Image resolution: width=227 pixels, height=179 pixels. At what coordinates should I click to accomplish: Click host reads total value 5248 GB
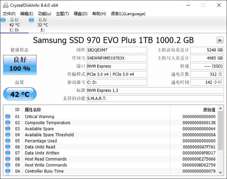point(207,50)
